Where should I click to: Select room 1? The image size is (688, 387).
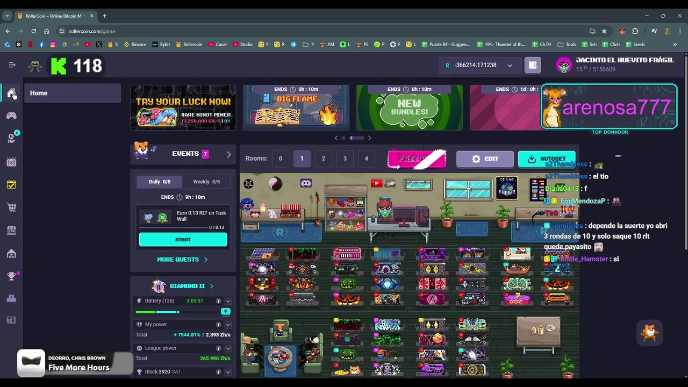302,159
